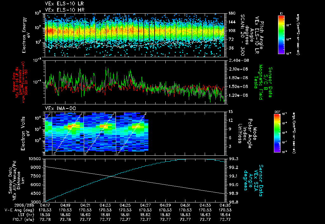Click the EI color scale bar
Viewport: 325px width, 224px height.
tap(281, 34)
